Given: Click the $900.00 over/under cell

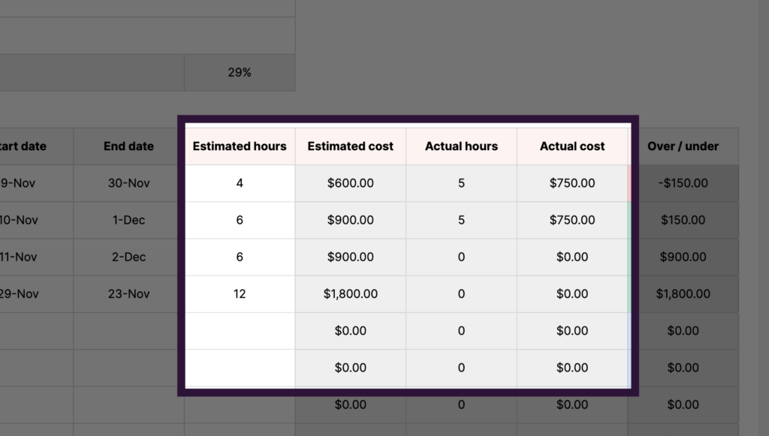Looking at the screenshot, I should point(683,257).
